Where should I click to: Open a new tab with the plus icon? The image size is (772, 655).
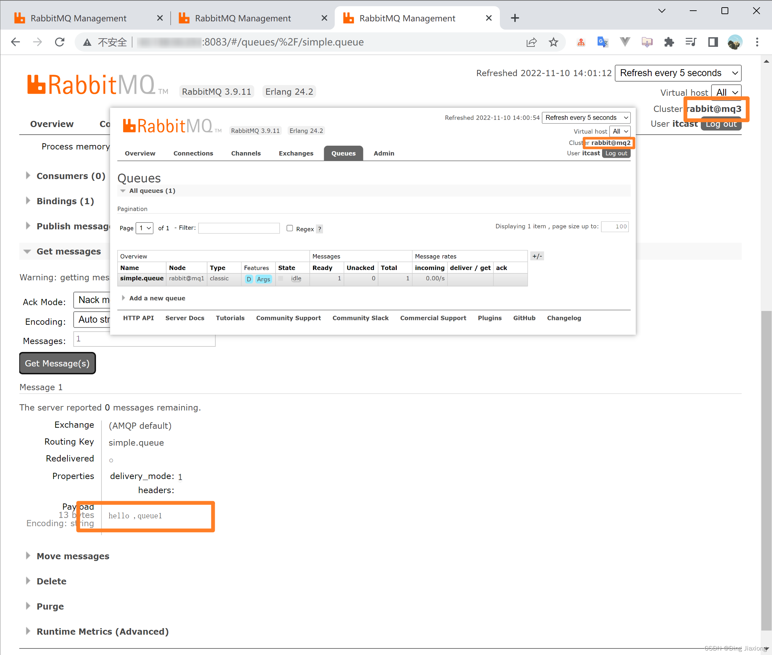click(515, 18)
